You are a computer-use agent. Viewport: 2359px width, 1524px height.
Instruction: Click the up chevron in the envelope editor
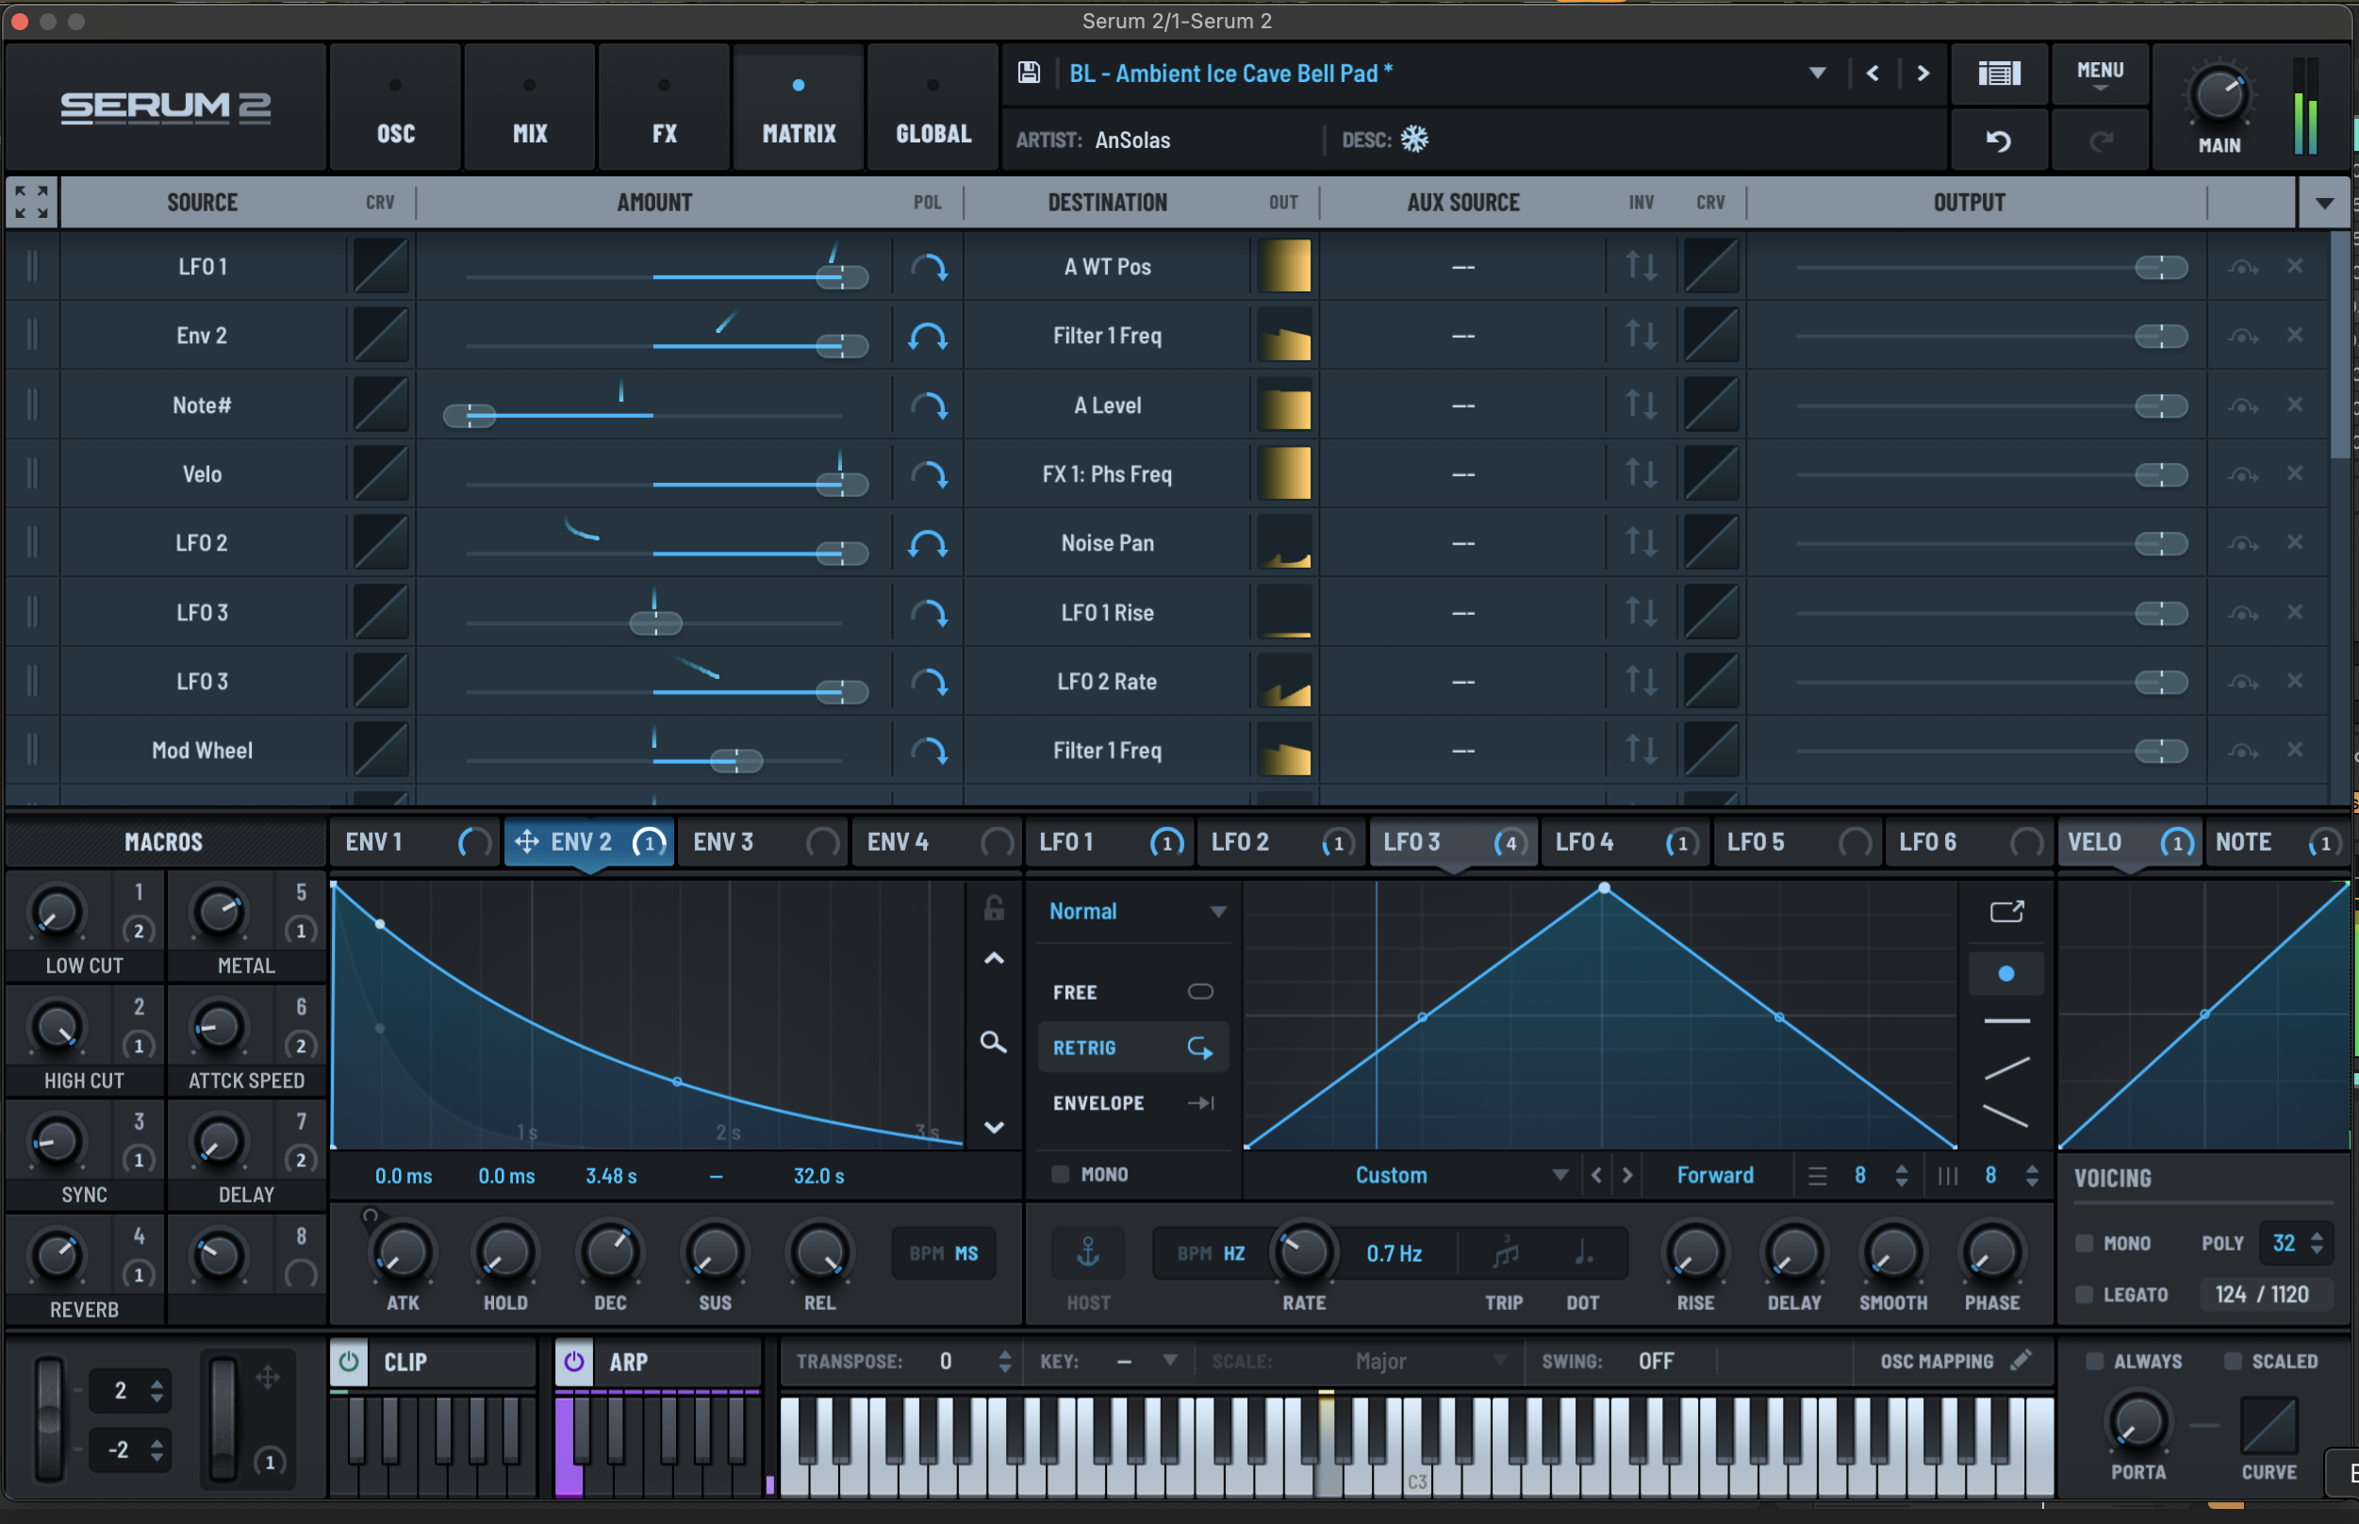[x=994, y=959]
